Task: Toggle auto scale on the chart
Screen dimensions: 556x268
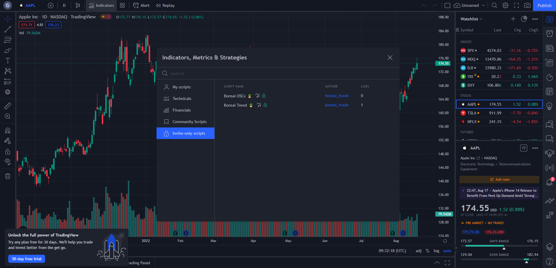Action: coord(447,251)
